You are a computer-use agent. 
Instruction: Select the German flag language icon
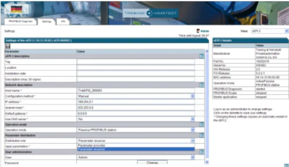point(17,9)
